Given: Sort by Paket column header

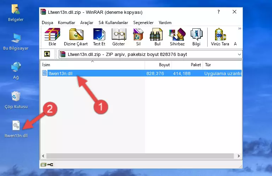Looking at the screenshot, I should coord(187,65).
